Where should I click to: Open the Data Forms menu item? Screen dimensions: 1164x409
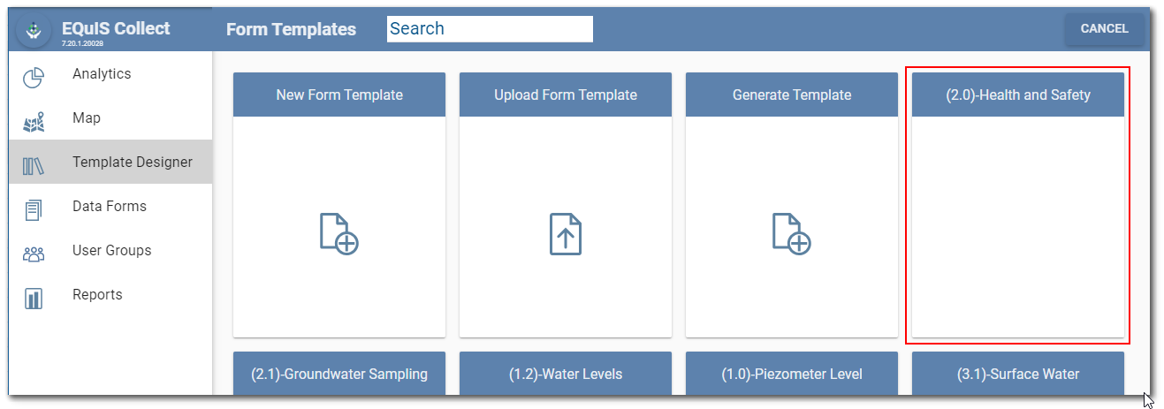click(x=110, y=207)
